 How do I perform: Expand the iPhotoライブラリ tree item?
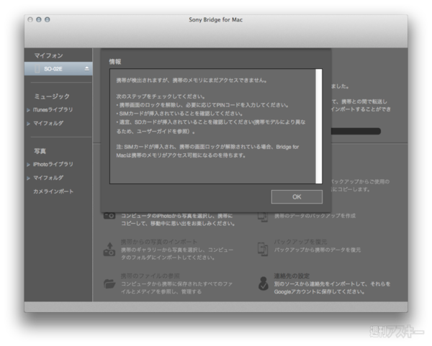tap(28, 165)
